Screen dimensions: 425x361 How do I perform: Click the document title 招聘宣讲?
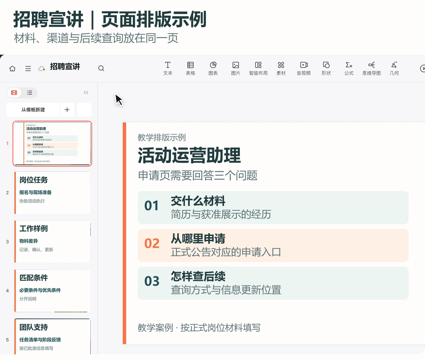click(x=65, y=67)
